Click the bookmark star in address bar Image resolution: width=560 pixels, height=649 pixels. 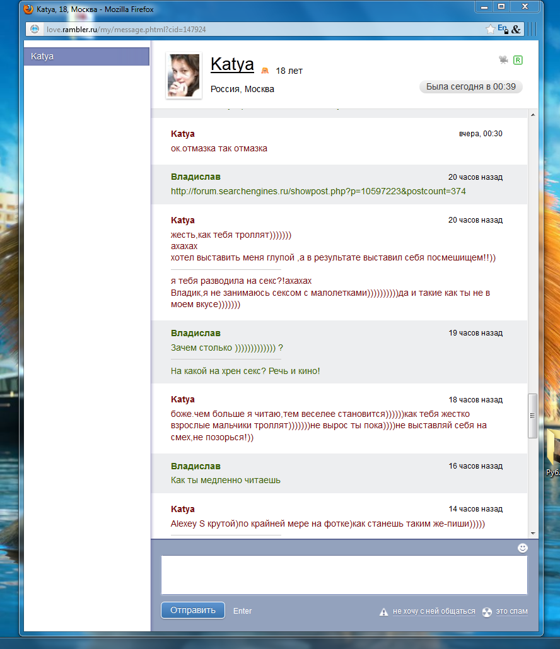pos(490,29)
